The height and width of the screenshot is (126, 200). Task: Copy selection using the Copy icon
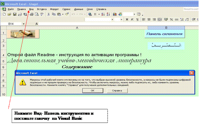coord(54,14)
